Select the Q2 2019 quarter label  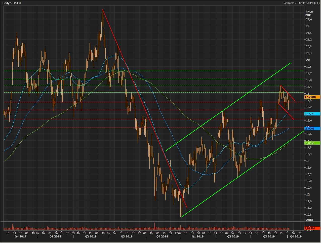[233, 236]
